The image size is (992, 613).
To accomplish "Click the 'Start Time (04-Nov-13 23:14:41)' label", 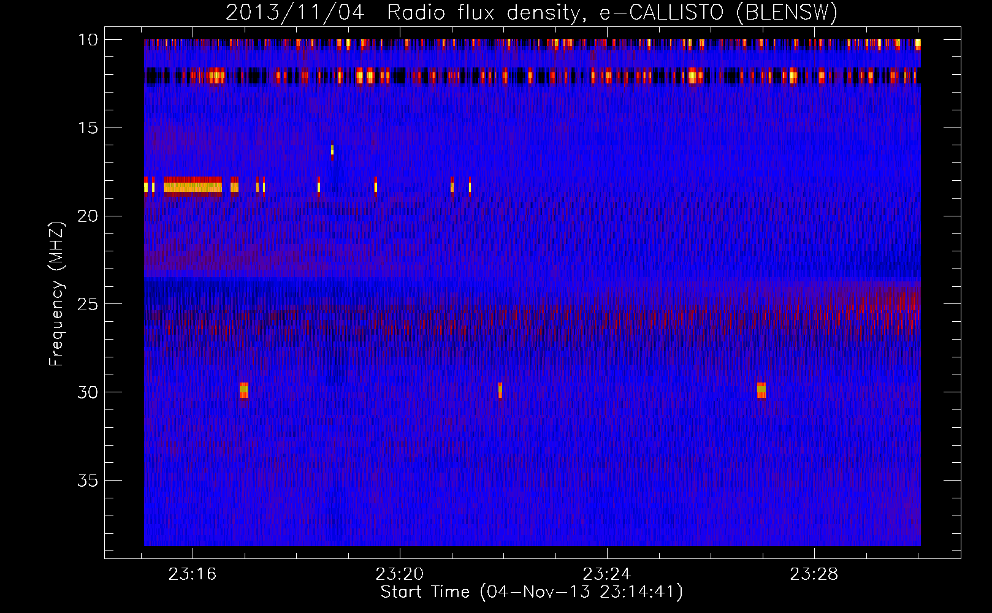I will (x=532, y=592).
